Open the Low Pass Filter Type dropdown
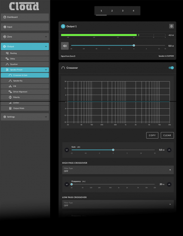The height and width of the screenshot is (236, 183). coord(118,204)
